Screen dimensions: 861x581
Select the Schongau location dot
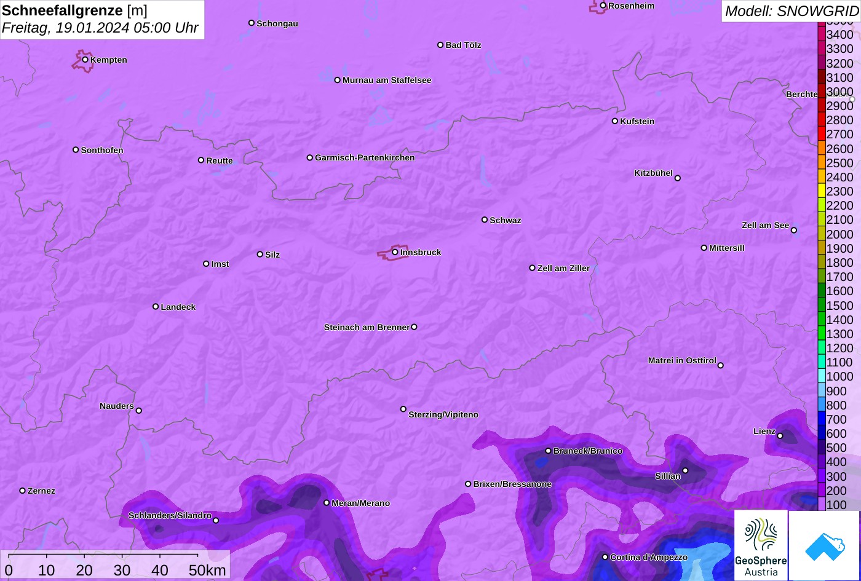pyautogui.click(x=251, y=23)
